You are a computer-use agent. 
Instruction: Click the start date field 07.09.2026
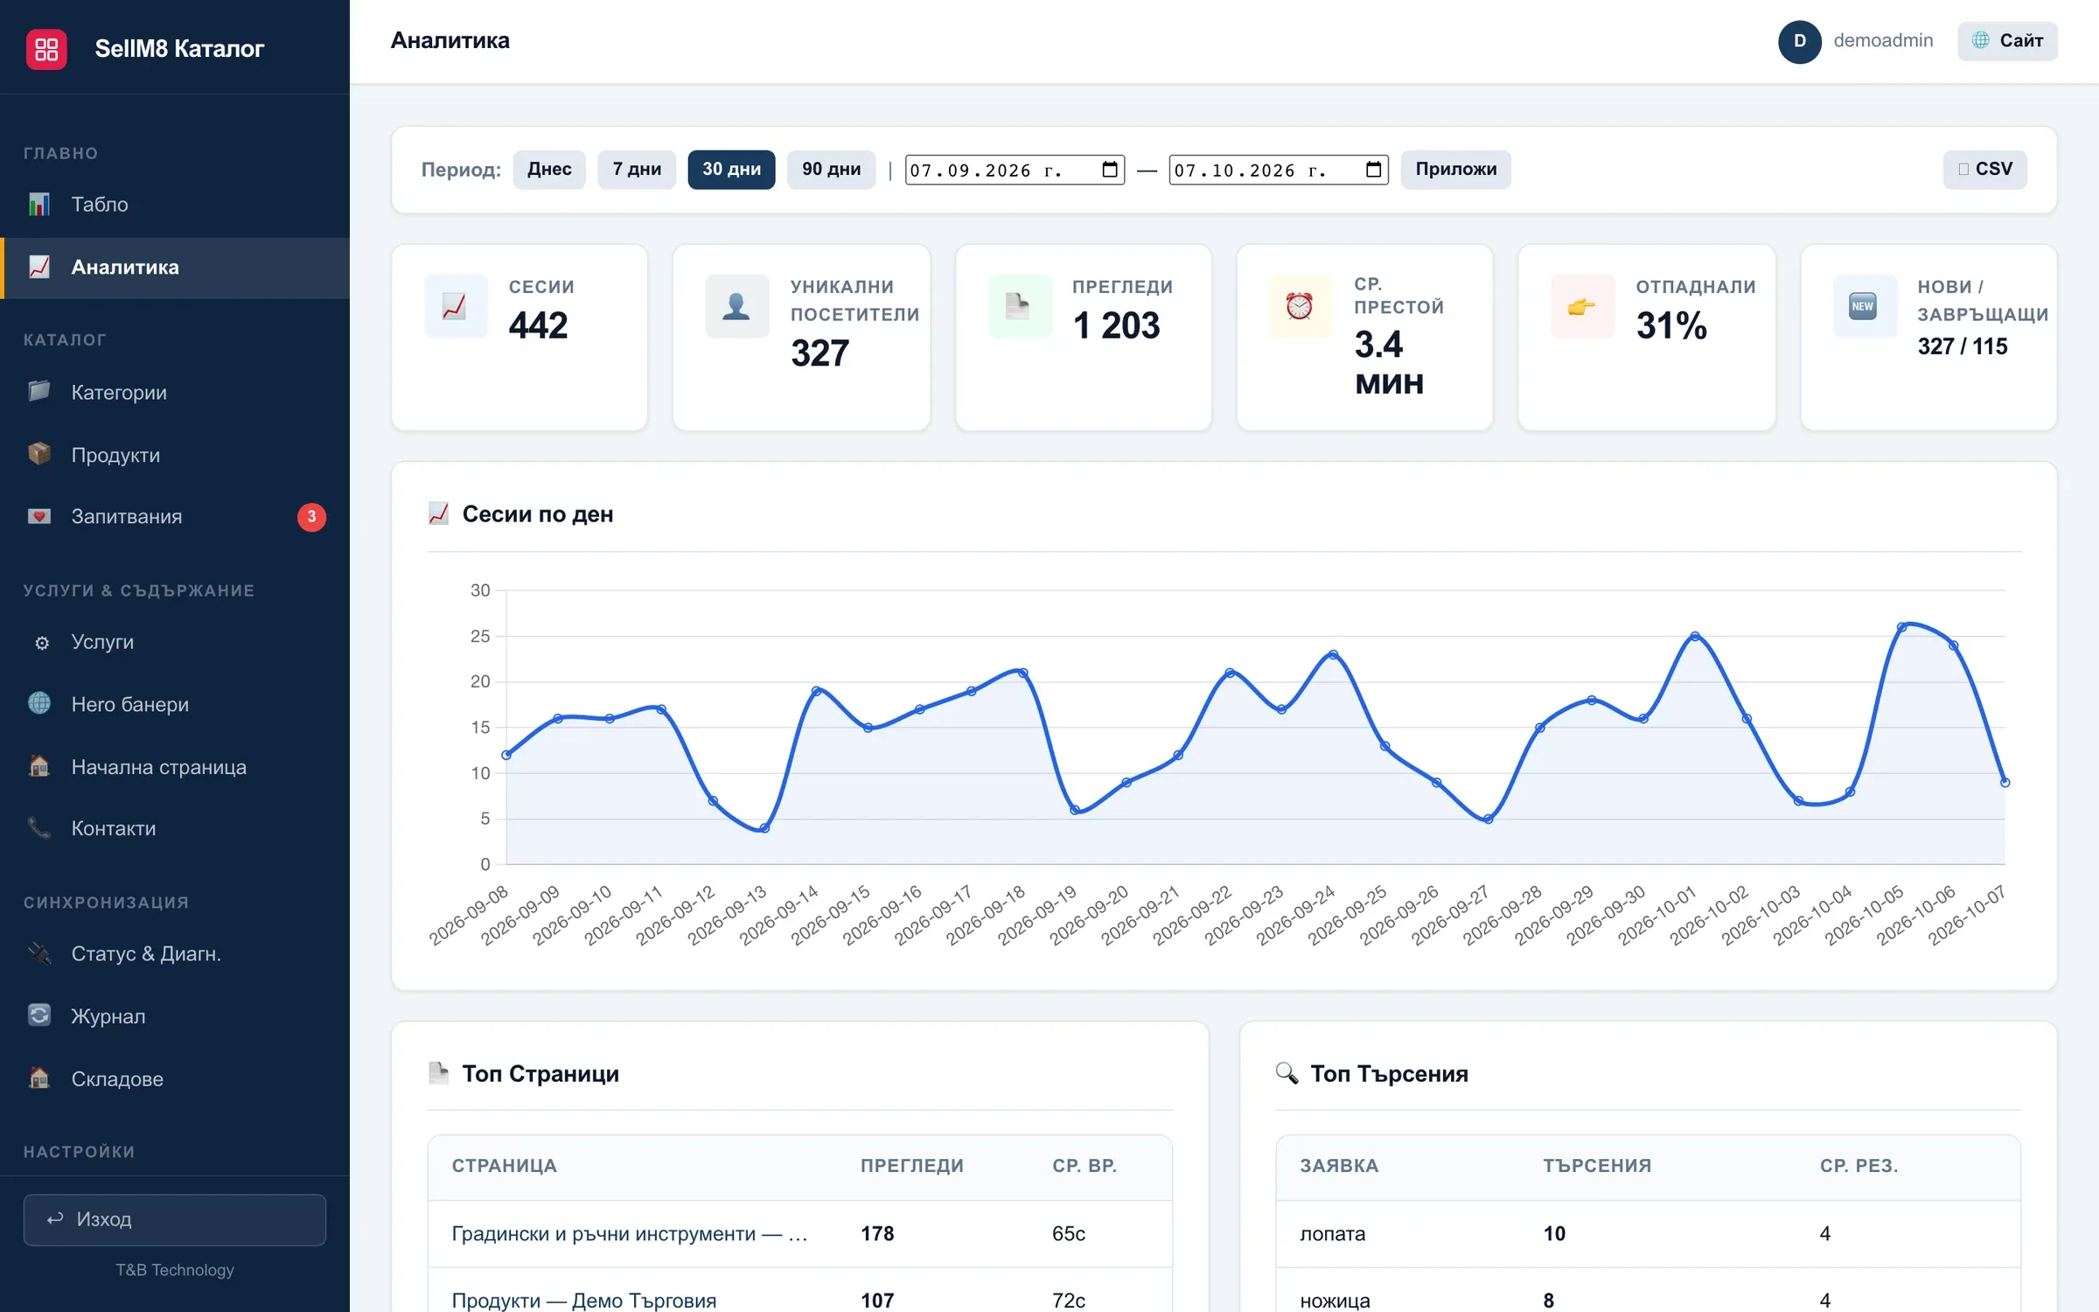1015,170
